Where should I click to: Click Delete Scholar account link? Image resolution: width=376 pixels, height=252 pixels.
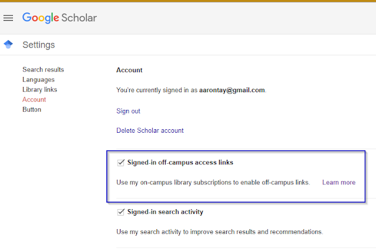pyautogui.click(x=150, y=130)
